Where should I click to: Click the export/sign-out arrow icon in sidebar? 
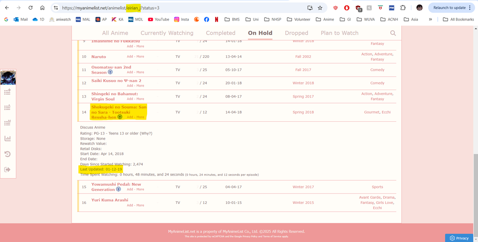[x=7, y=170]
